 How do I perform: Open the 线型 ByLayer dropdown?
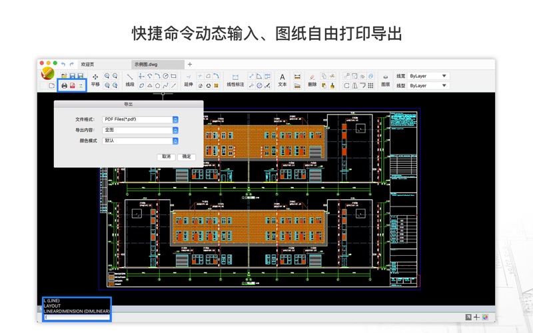point(428,86)
